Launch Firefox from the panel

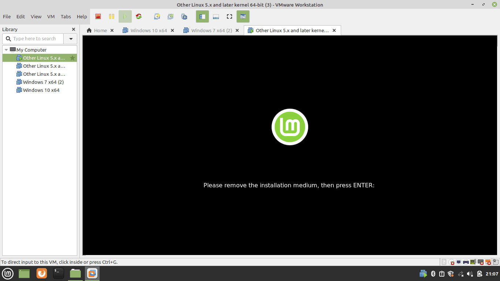tap(42, 273)
